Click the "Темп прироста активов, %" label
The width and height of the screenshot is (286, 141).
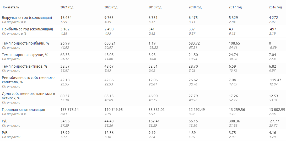coord(24,67)
